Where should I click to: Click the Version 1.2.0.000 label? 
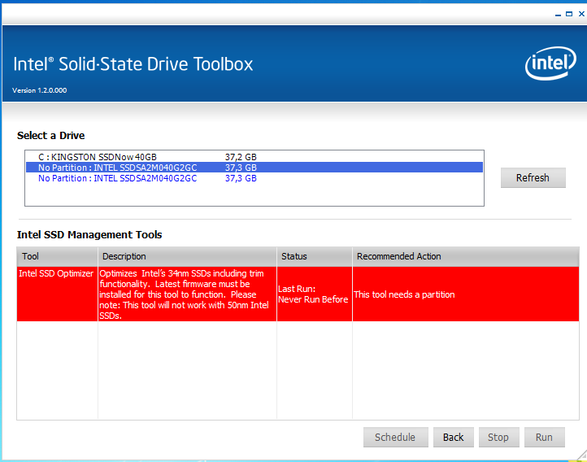(40, 90)
